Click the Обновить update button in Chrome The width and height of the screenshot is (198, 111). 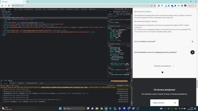coord(192,6)
